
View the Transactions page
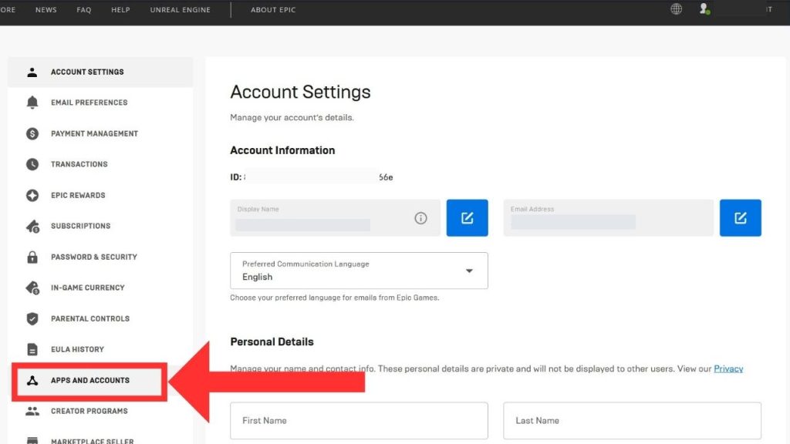(x=100, y=164)
